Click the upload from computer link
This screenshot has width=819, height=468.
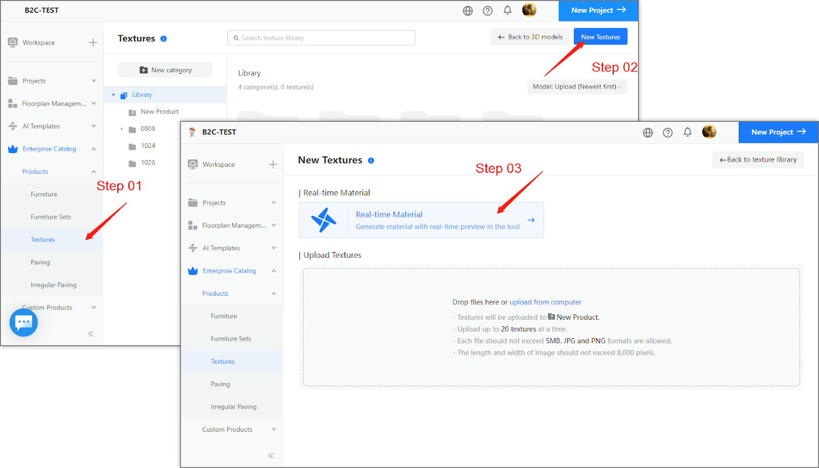545,302
